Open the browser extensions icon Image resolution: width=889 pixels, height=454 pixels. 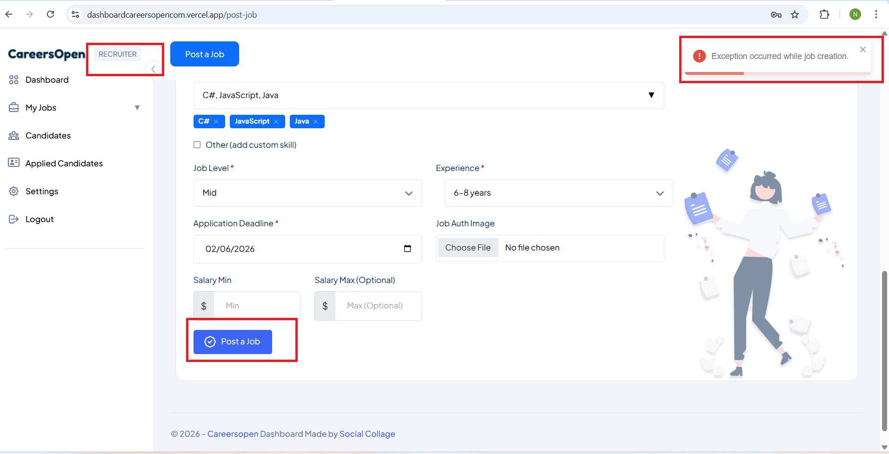(824, 15)
